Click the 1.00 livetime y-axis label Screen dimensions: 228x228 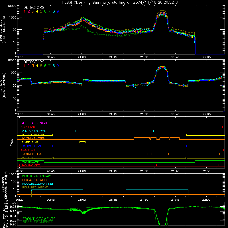point(13,203)
